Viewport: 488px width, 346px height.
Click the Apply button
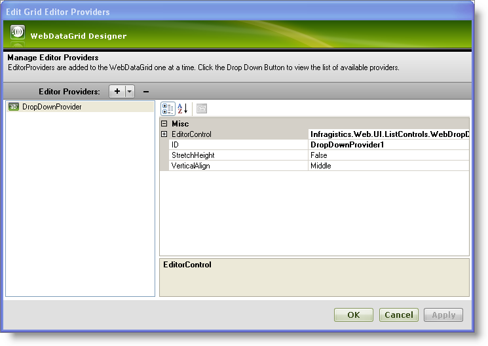click(x=443, y=315)
